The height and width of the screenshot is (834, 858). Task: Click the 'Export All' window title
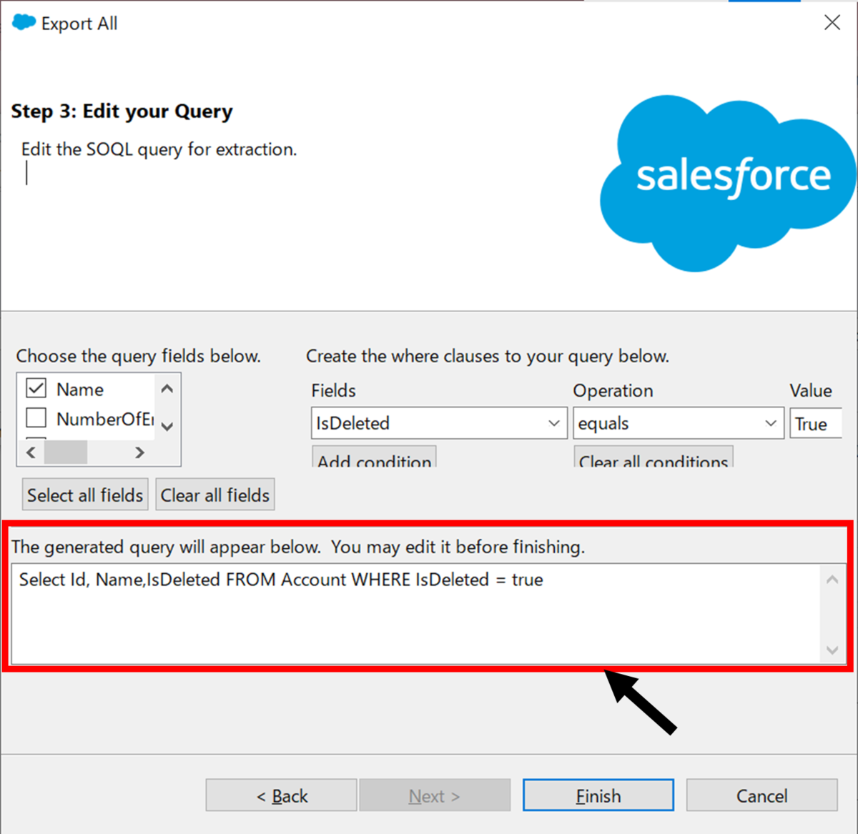(79, 24)
